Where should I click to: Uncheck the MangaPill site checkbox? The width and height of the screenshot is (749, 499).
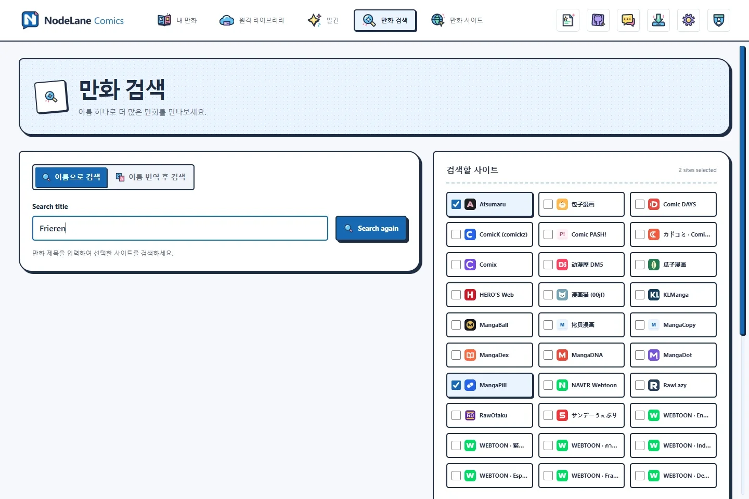(x=456, y=385)
